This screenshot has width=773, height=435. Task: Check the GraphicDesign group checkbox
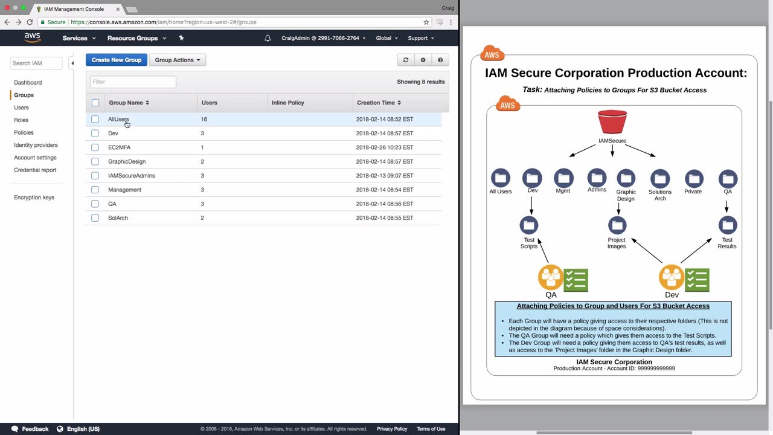tap(95, 161)
